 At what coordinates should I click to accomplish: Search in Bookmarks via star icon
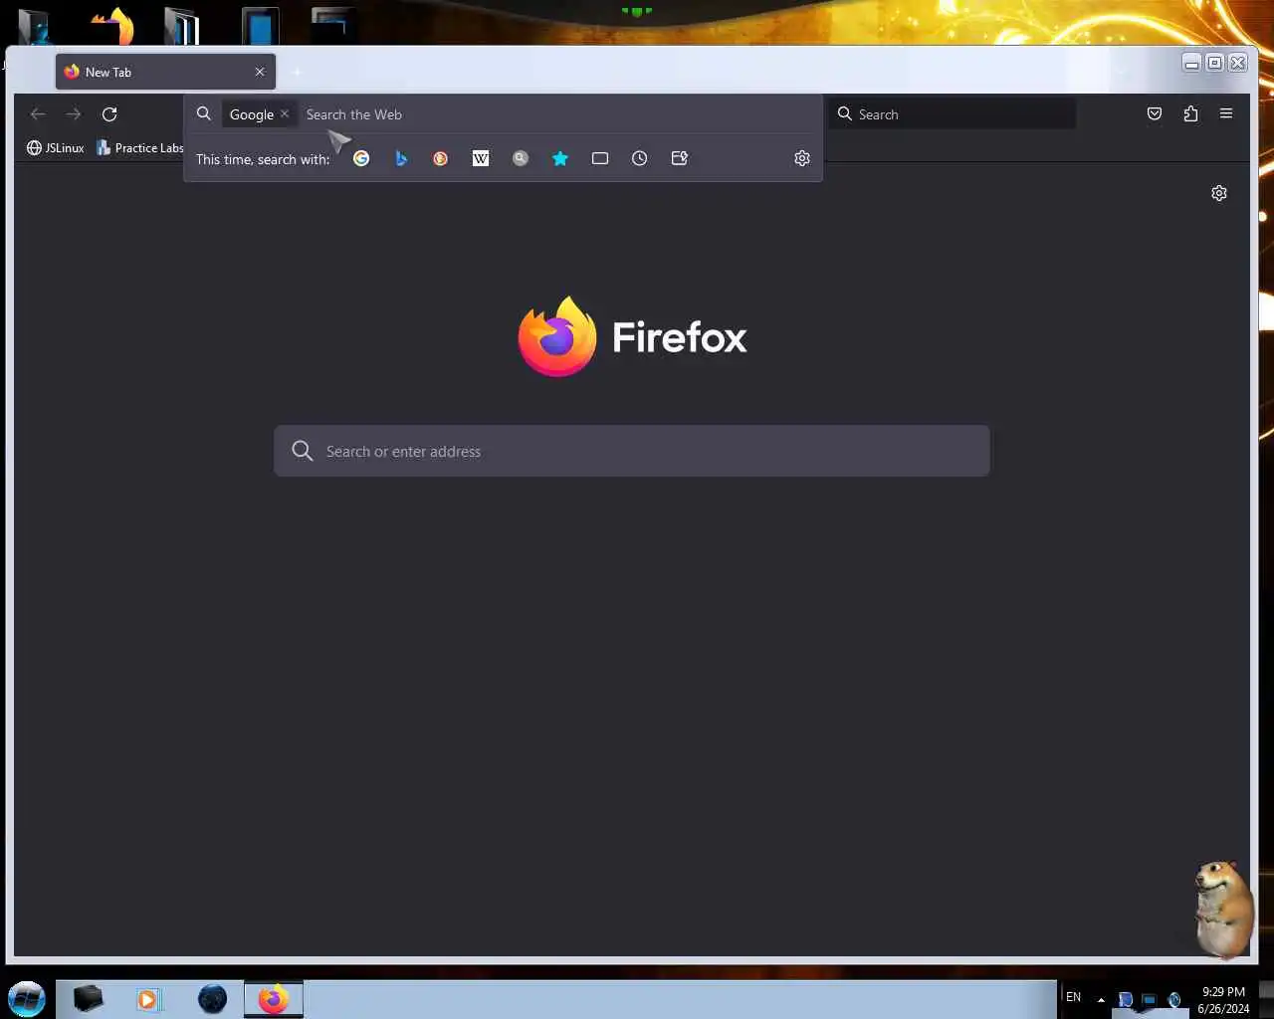pyautogui.click(x=560, y=158)
